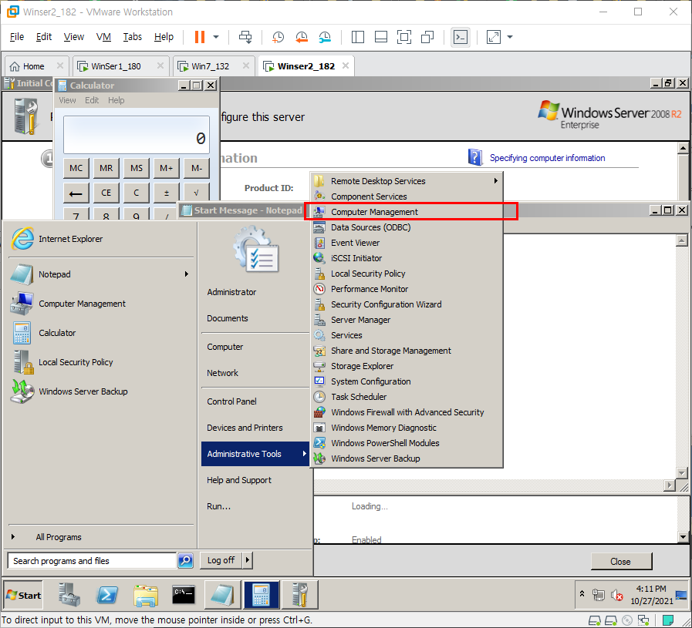Viewport: 692px width, 628px height.
Task: Click the Log off button
Action: click(221, 560)
